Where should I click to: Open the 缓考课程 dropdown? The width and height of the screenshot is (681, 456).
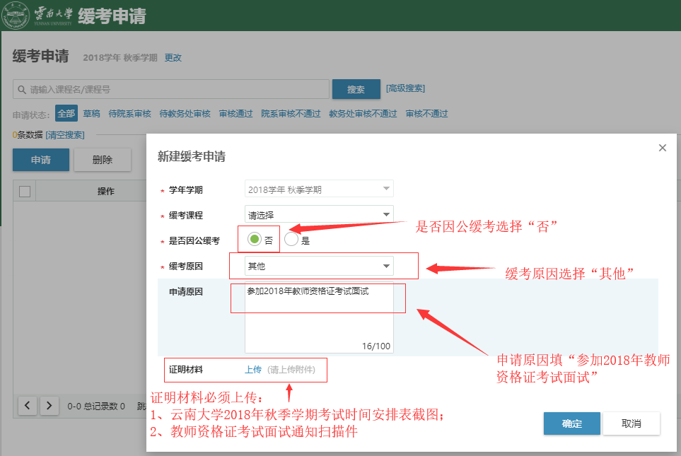(x=319, y=214)
